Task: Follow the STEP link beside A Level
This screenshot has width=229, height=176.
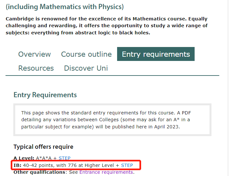Action: (x=65, y=158)
